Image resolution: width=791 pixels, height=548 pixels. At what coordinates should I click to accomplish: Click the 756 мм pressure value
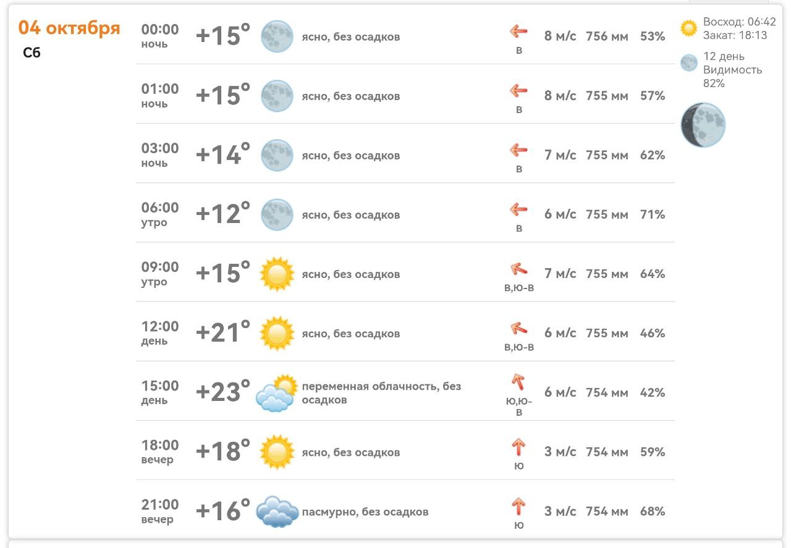(x=607, y=36)
